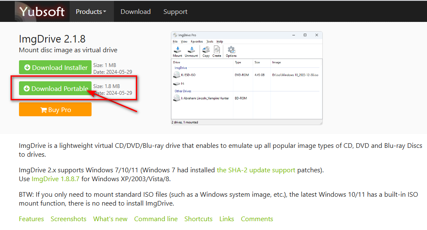Jump to the Features section

pos(31,219)
